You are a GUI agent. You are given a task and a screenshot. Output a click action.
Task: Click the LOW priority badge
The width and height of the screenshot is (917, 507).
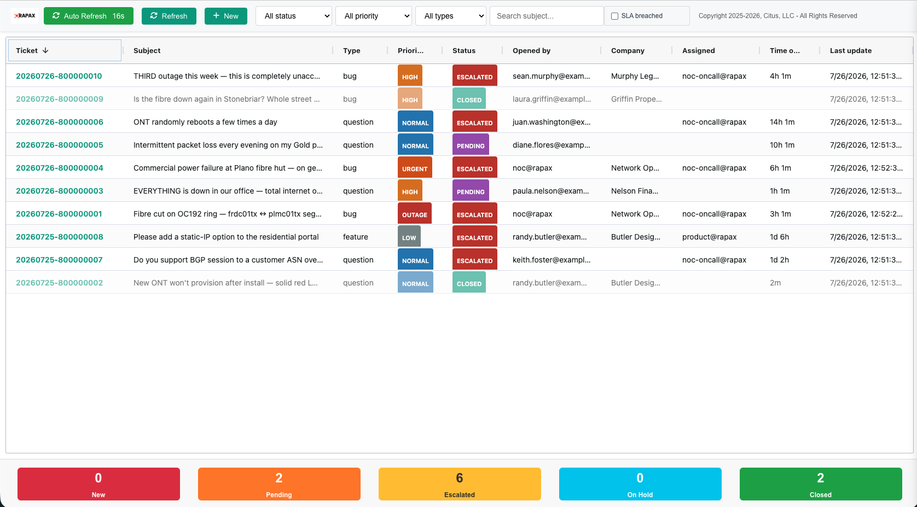409,237
